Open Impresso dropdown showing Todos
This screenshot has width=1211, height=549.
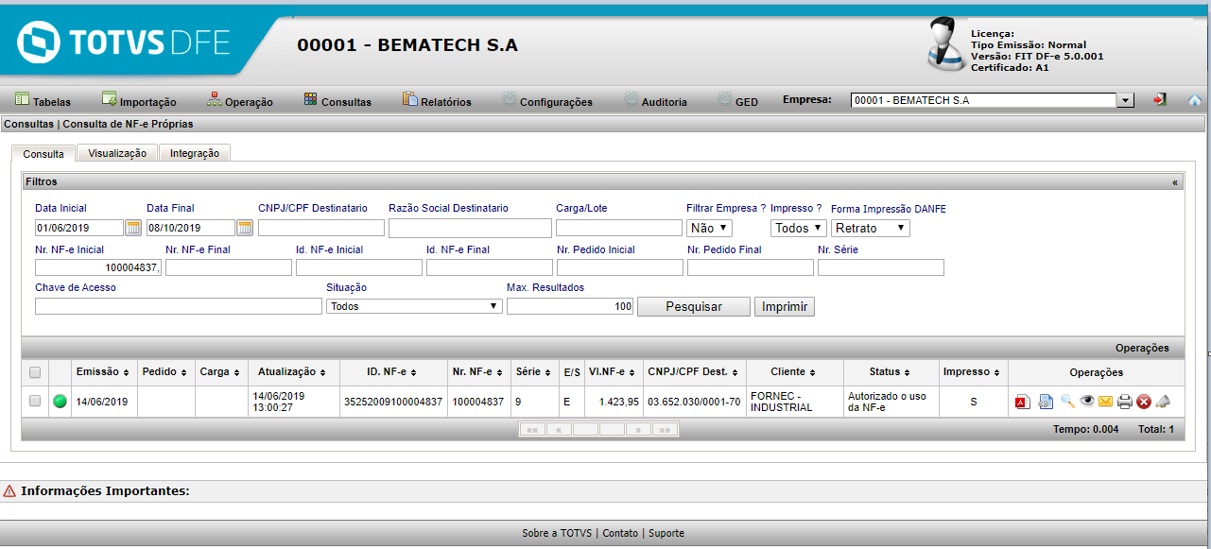click(x=799, y=228)
